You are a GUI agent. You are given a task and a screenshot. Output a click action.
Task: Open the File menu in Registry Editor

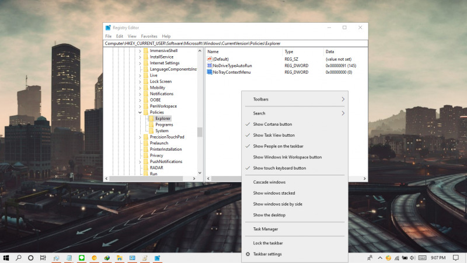(x=109, y=36)
